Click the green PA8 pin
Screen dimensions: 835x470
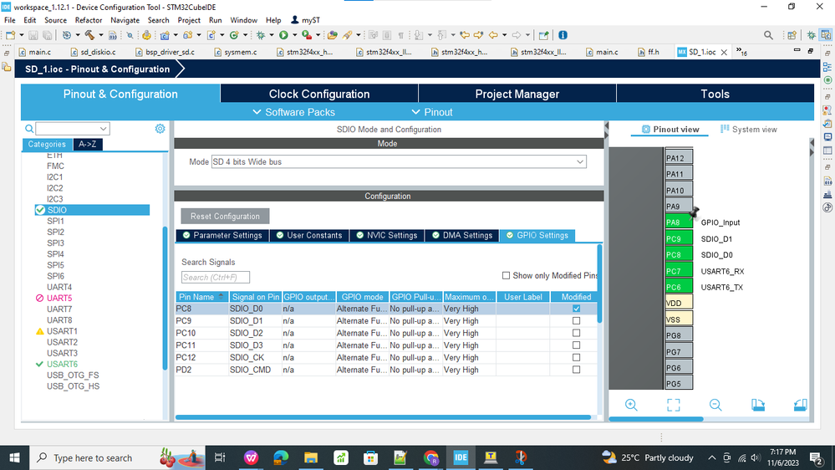(x=679, y=222)
